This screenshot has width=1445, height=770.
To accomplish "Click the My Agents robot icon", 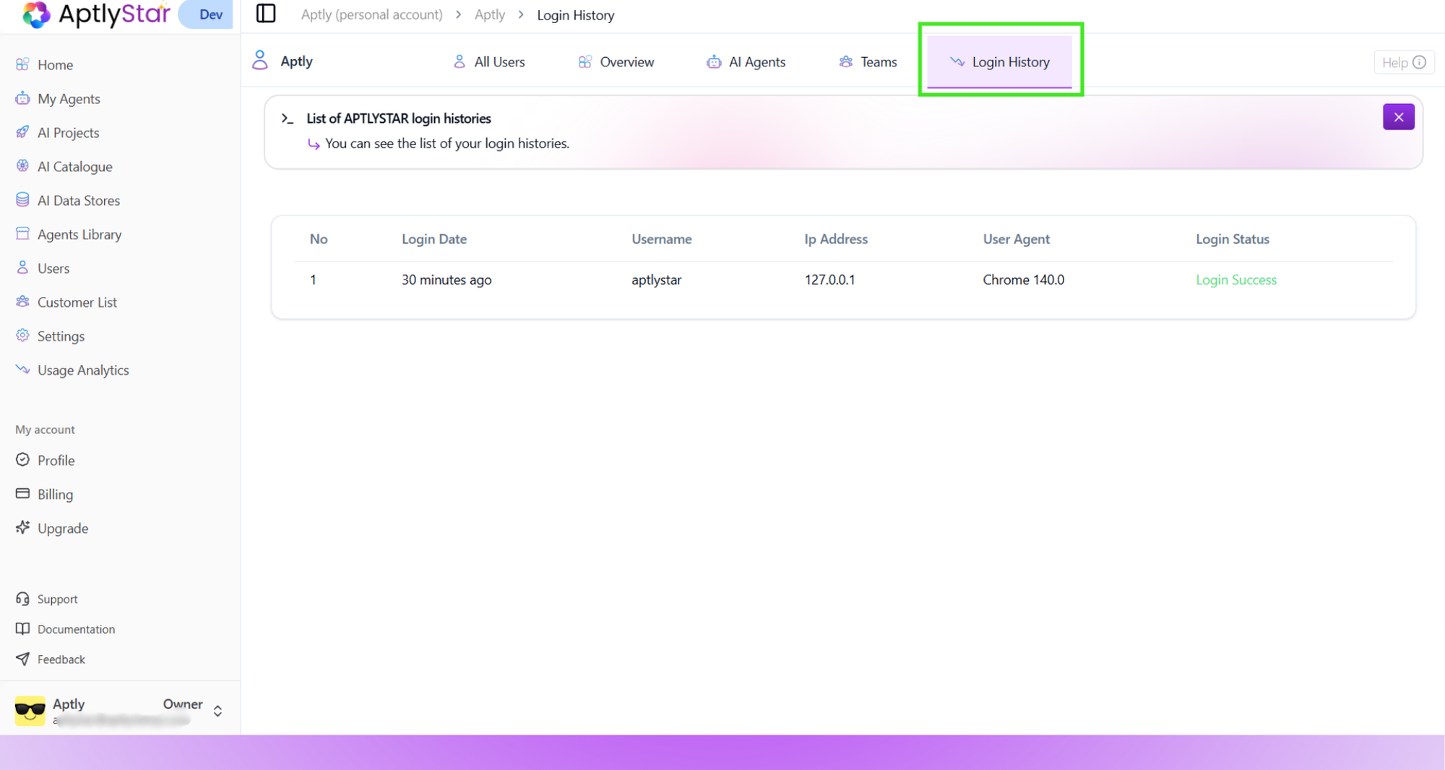I will (x=22, y=98).
